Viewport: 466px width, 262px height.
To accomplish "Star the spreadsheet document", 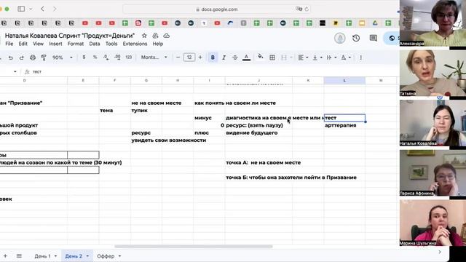I will click(144, 36).
